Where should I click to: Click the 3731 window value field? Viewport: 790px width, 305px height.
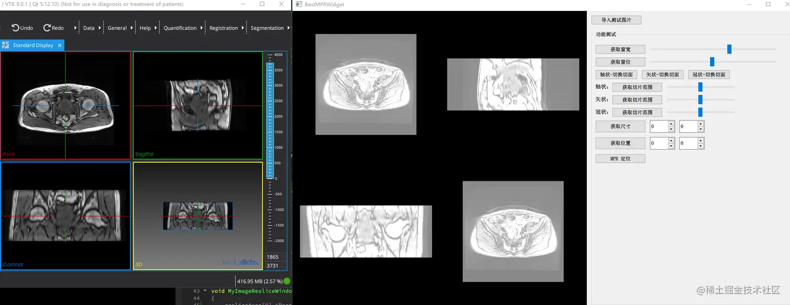pyautogui.click(x=275, y=266)
